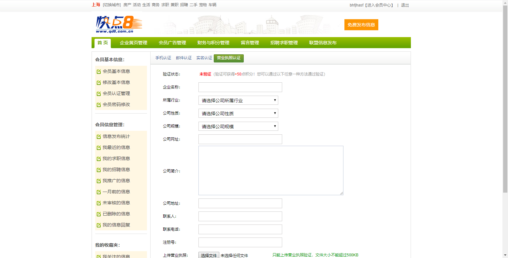Screen dimensions: 508x258
Task: Click the 快点8 site logo
Action: [119, 24]
